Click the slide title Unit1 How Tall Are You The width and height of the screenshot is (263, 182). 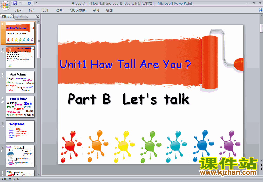(x=125, y=64)
